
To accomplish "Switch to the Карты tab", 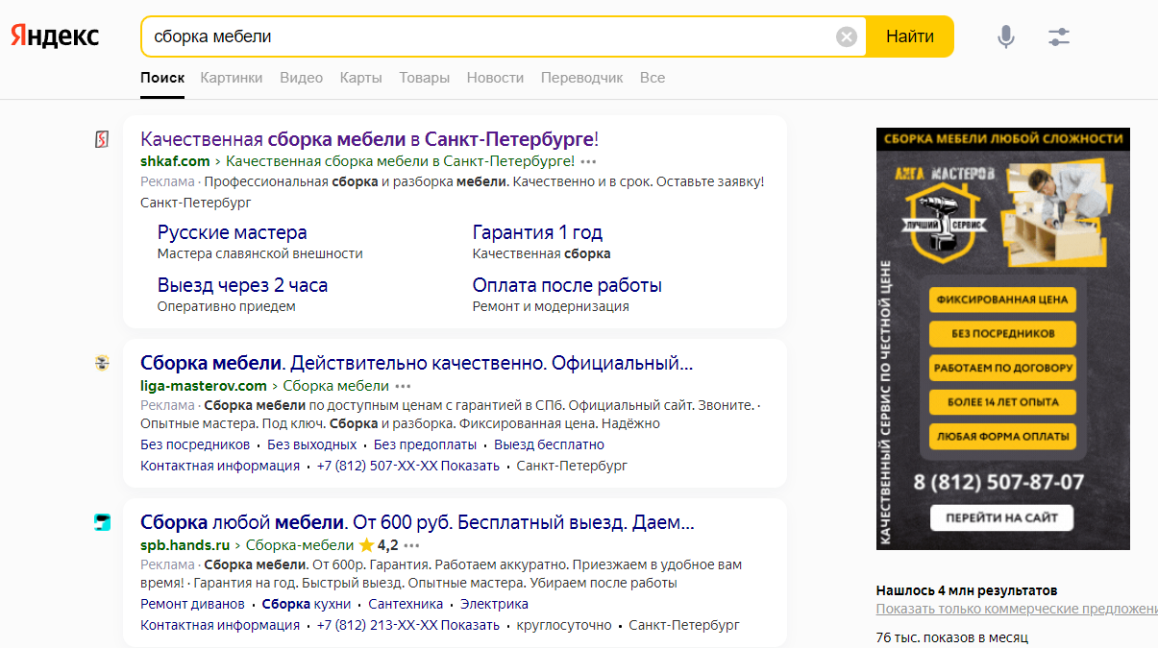I will pos(360,78).
